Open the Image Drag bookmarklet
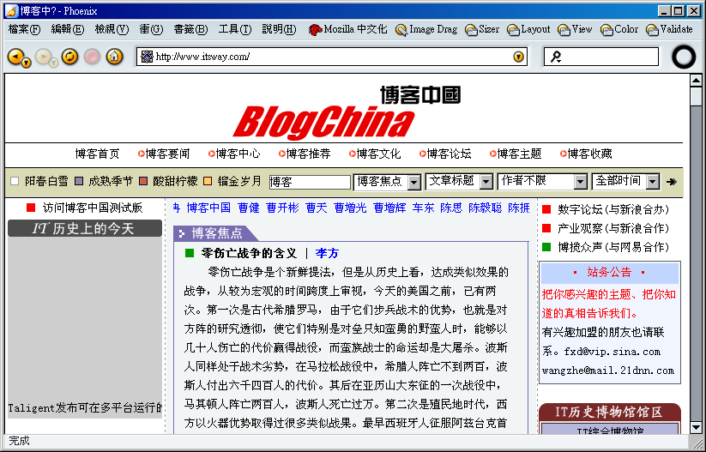Screen dimensions: 706x452 [426, 30]
